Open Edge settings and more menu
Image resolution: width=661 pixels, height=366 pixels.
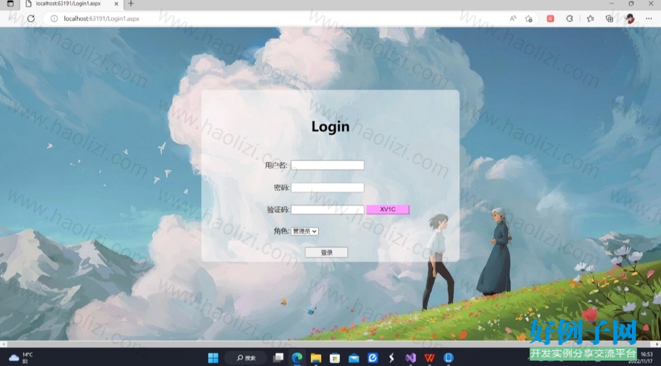[649, 18]
